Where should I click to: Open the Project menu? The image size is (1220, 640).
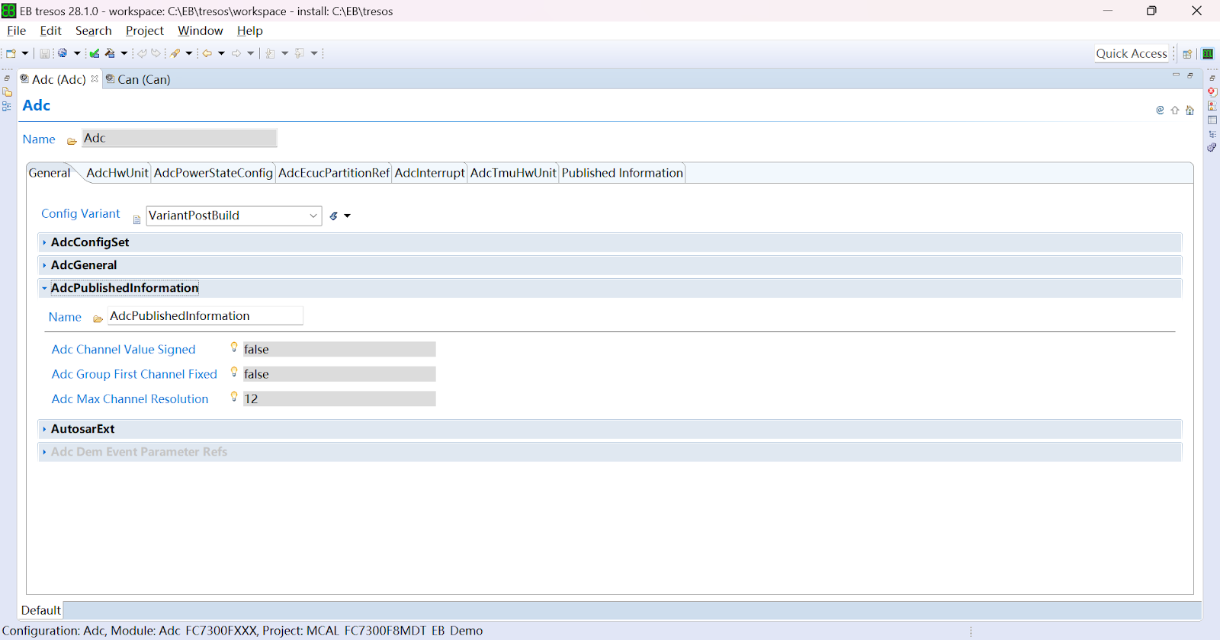click(x=145, y=30)
